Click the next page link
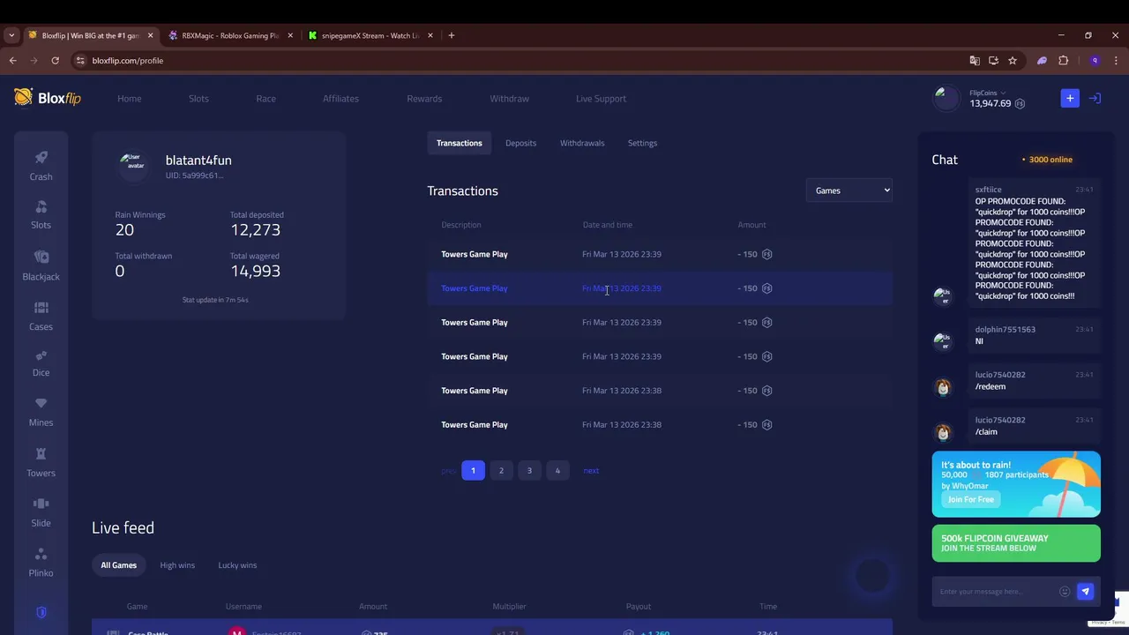1129x635 pixels. point(591,471)
